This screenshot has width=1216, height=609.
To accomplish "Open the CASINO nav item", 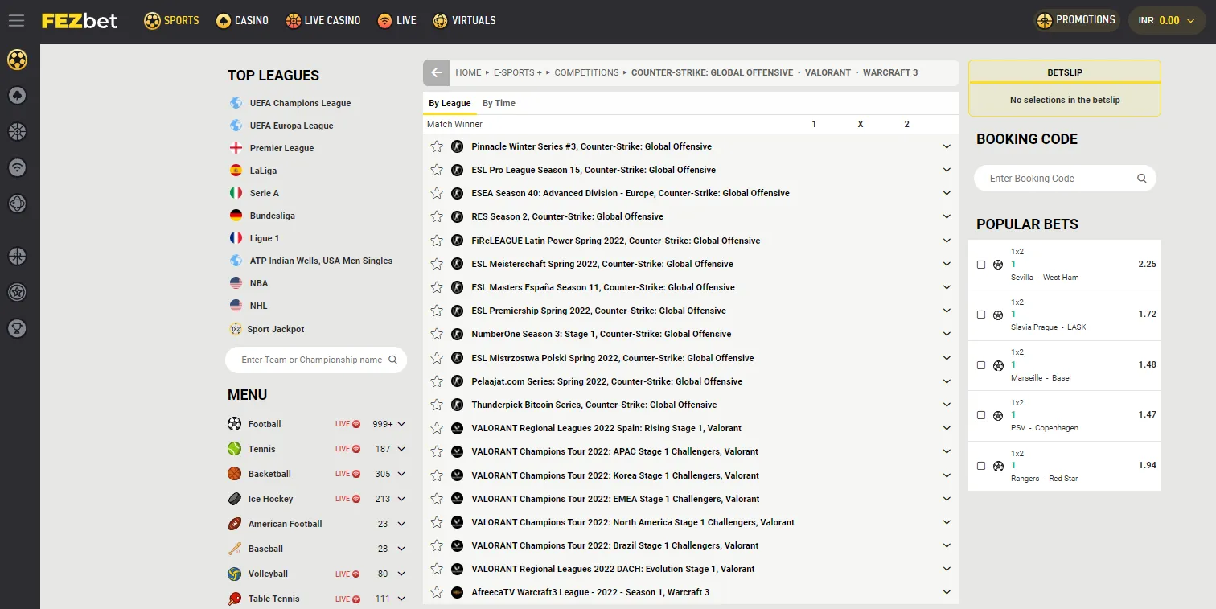I will (x=242, y=20).
